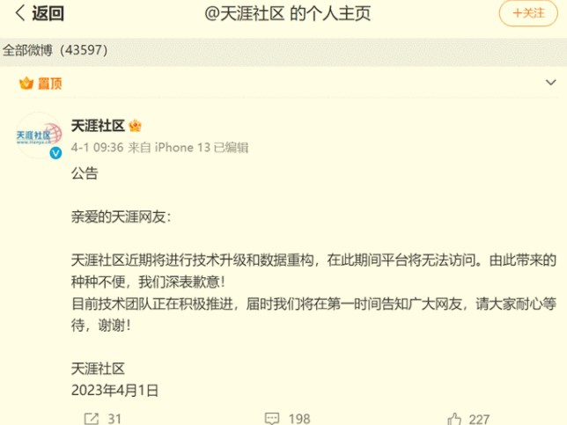Tap 来自 iPhone 13 source text
This screenshot has height=425, width=567.
tap(169, 148)
